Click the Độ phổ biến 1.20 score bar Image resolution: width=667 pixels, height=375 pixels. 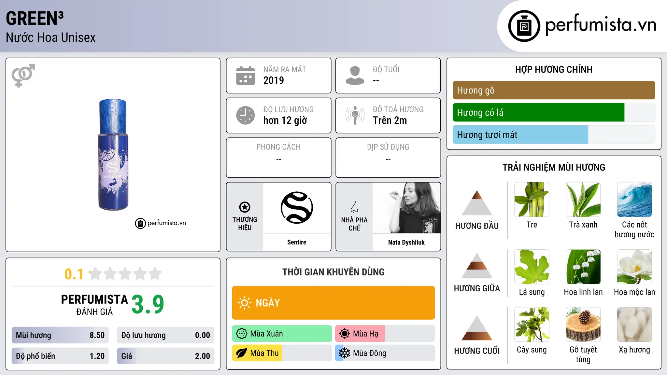[60, 356]
